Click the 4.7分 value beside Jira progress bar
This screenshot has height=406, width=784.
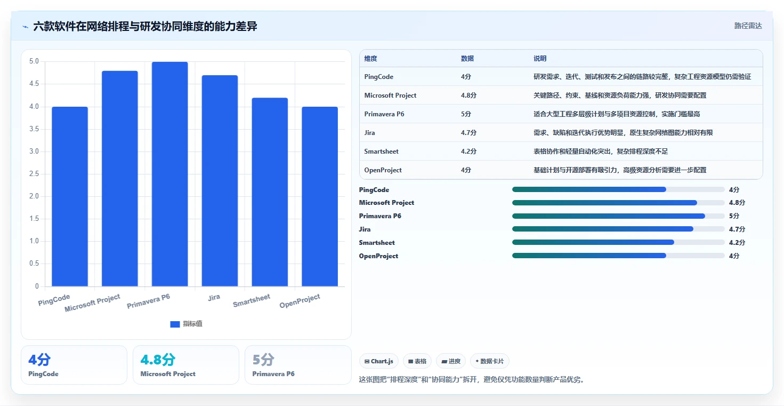[x=737, y=229]
